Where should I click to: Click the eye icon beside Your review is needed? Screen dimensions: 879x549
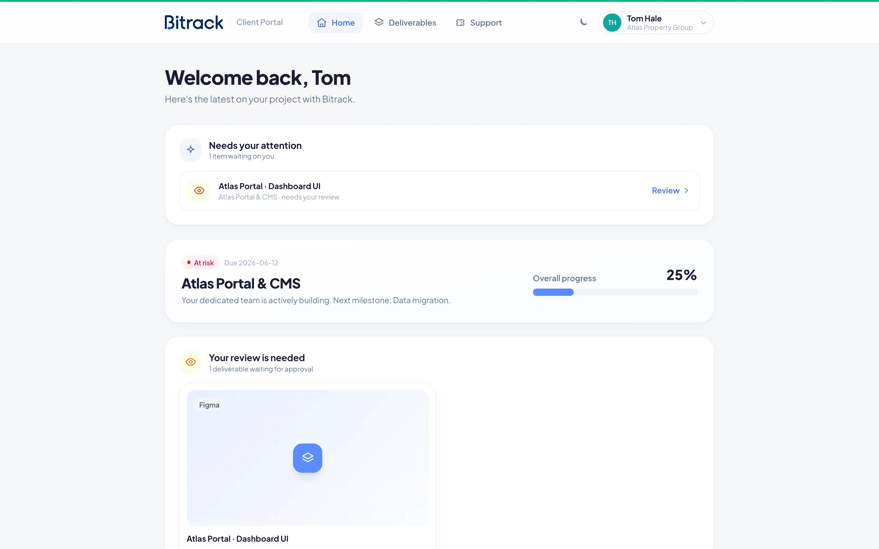point(191,362)
